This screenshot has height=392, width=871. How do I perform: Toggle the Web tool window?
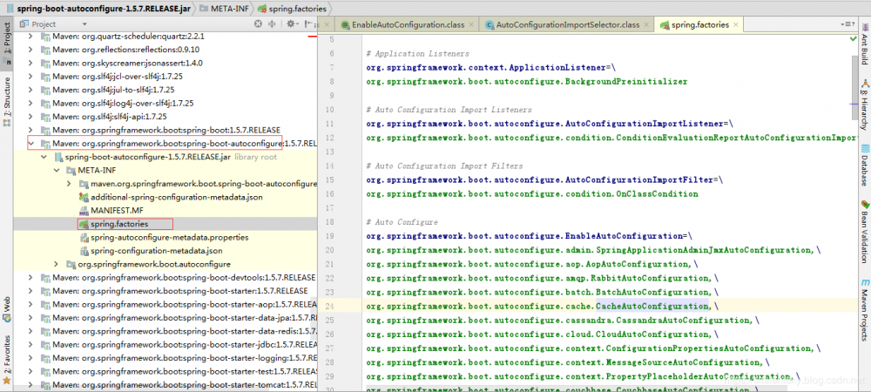point(7,305)
